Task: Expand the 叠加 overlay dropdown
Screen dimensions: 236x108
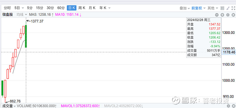Action: pos(185,8)
